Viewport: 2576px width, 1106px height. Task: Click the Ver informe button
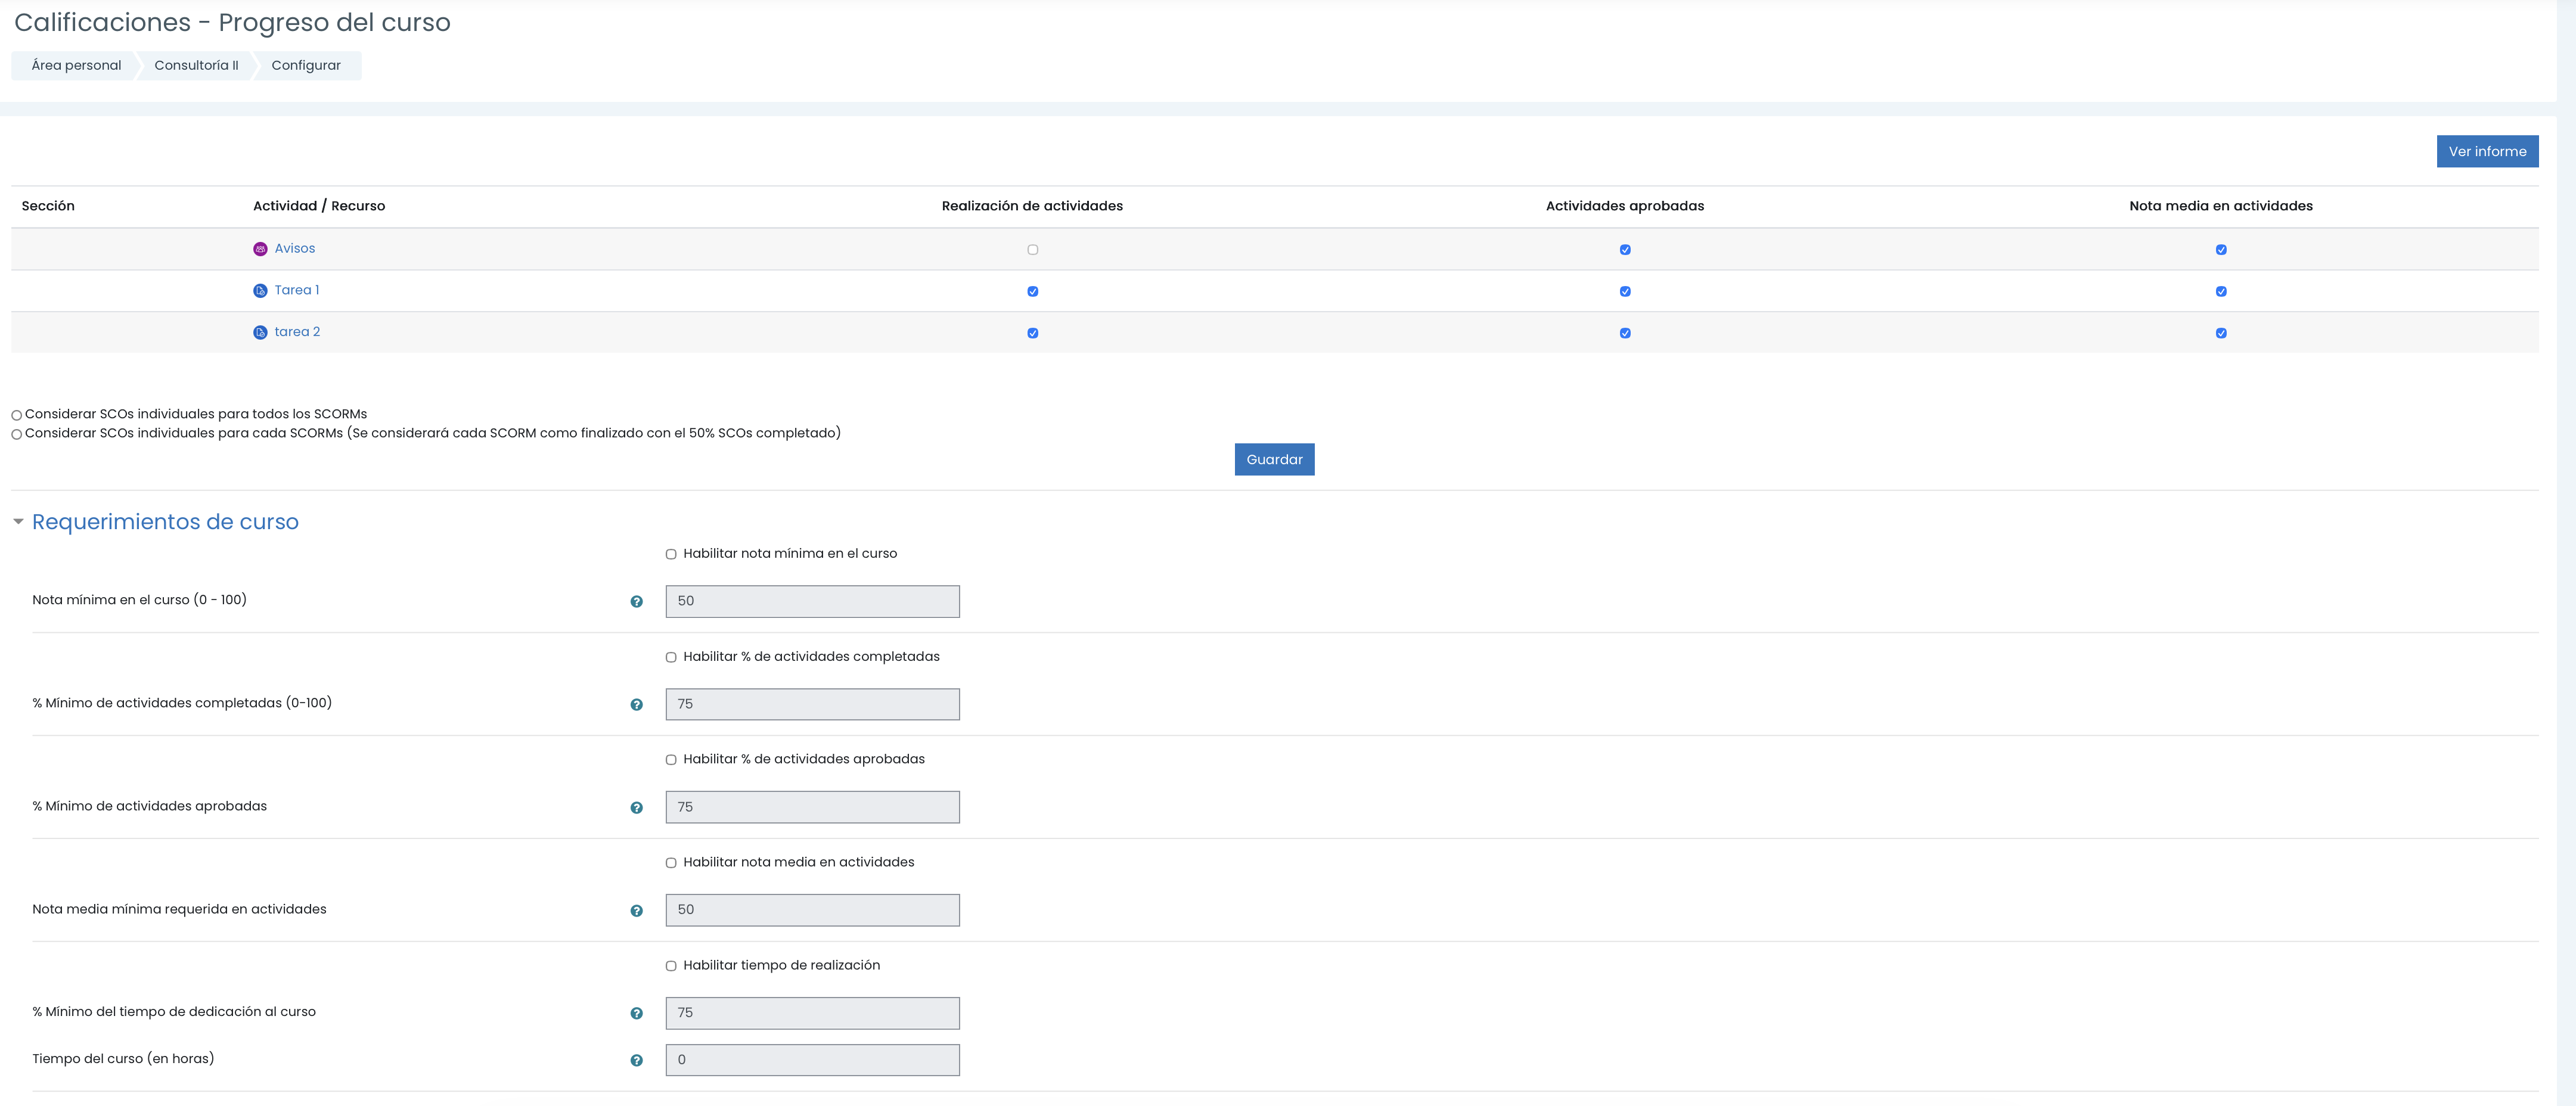click(x=2486, y=152)
